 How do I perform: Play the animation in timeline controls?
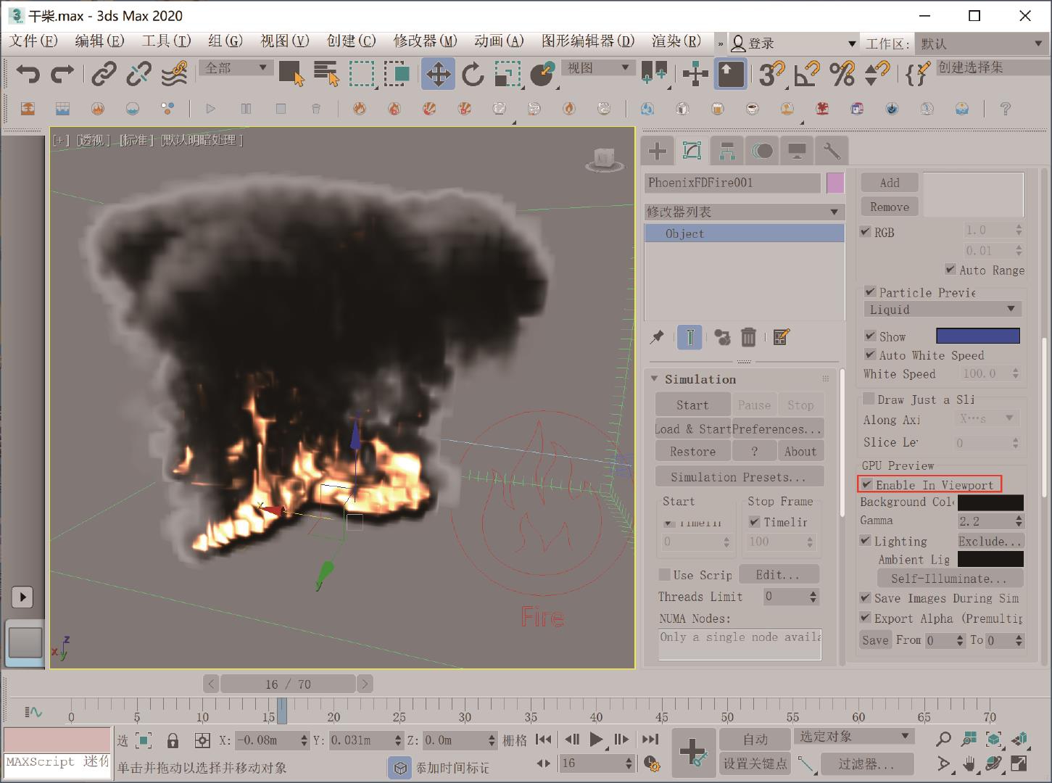596,739
